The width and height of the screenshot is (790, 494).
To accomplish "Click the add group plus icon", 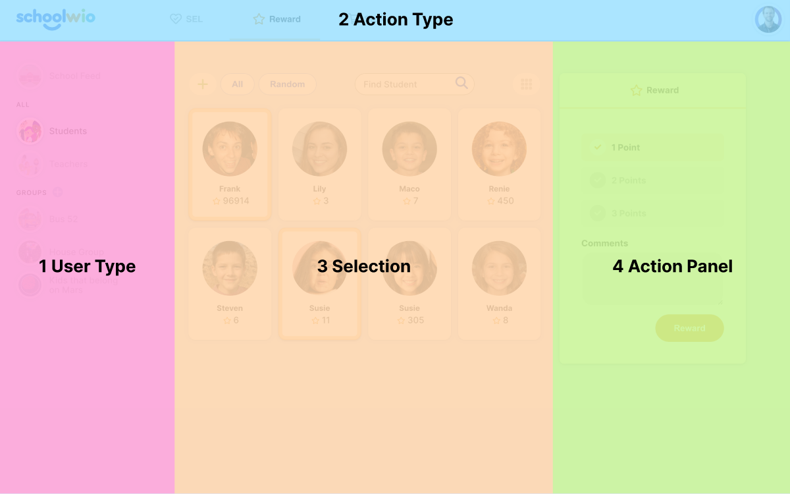I will click(57, 192).
